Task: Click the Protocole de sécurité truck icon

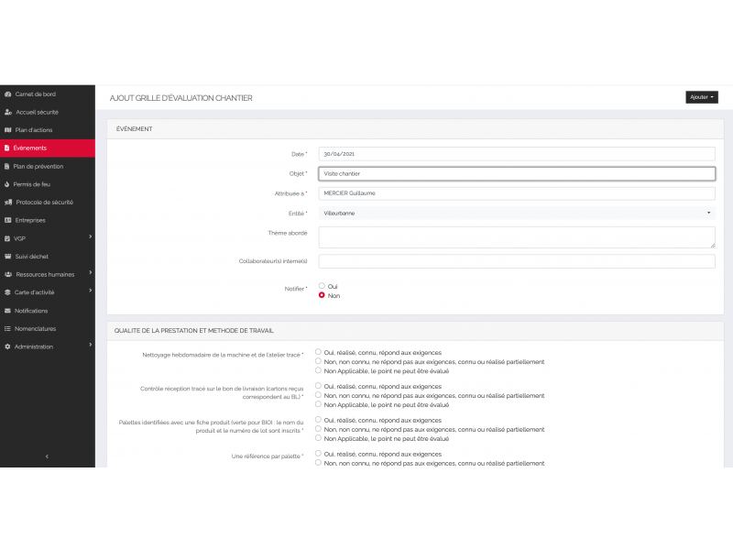Action: click(x=8, y=203)
